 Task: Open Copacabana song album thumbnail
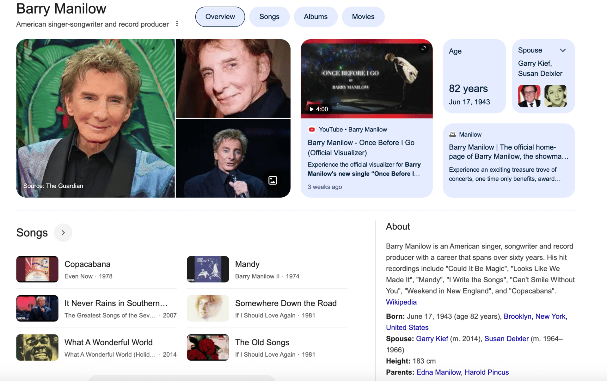(x=37, y=269)
